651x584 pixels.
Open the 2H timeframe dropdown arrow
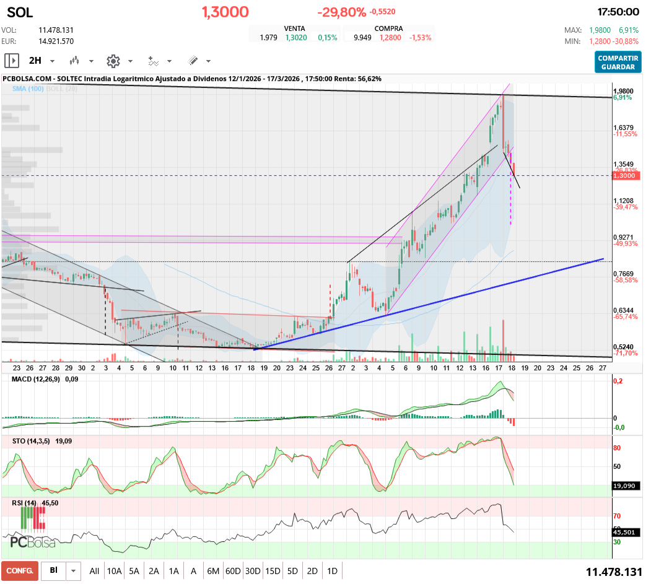point(51,60)
